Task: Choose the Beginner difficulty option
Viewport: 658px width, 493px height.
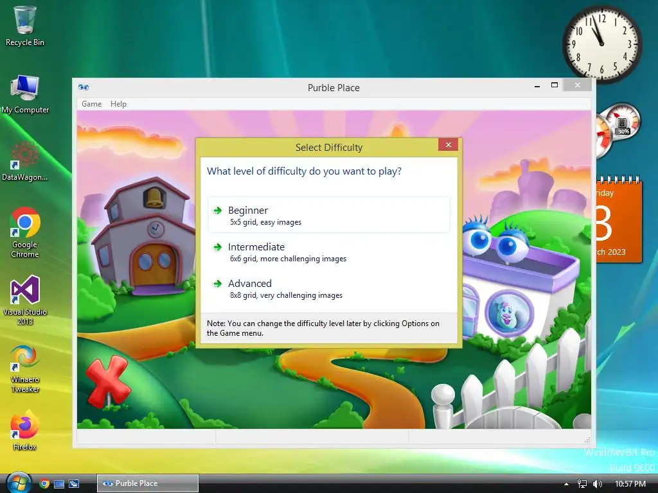Action: click(329, 215)
